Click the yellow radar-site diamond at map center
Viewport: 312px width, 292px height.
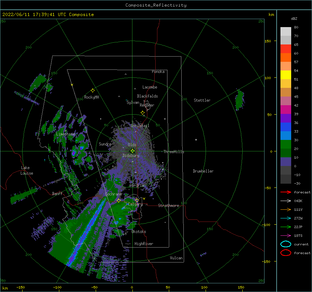point(132,151)
